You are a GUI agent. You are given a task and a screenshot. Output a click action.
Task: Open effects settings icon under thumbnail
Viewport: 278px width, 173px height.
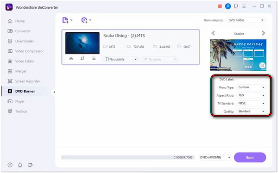94,58
